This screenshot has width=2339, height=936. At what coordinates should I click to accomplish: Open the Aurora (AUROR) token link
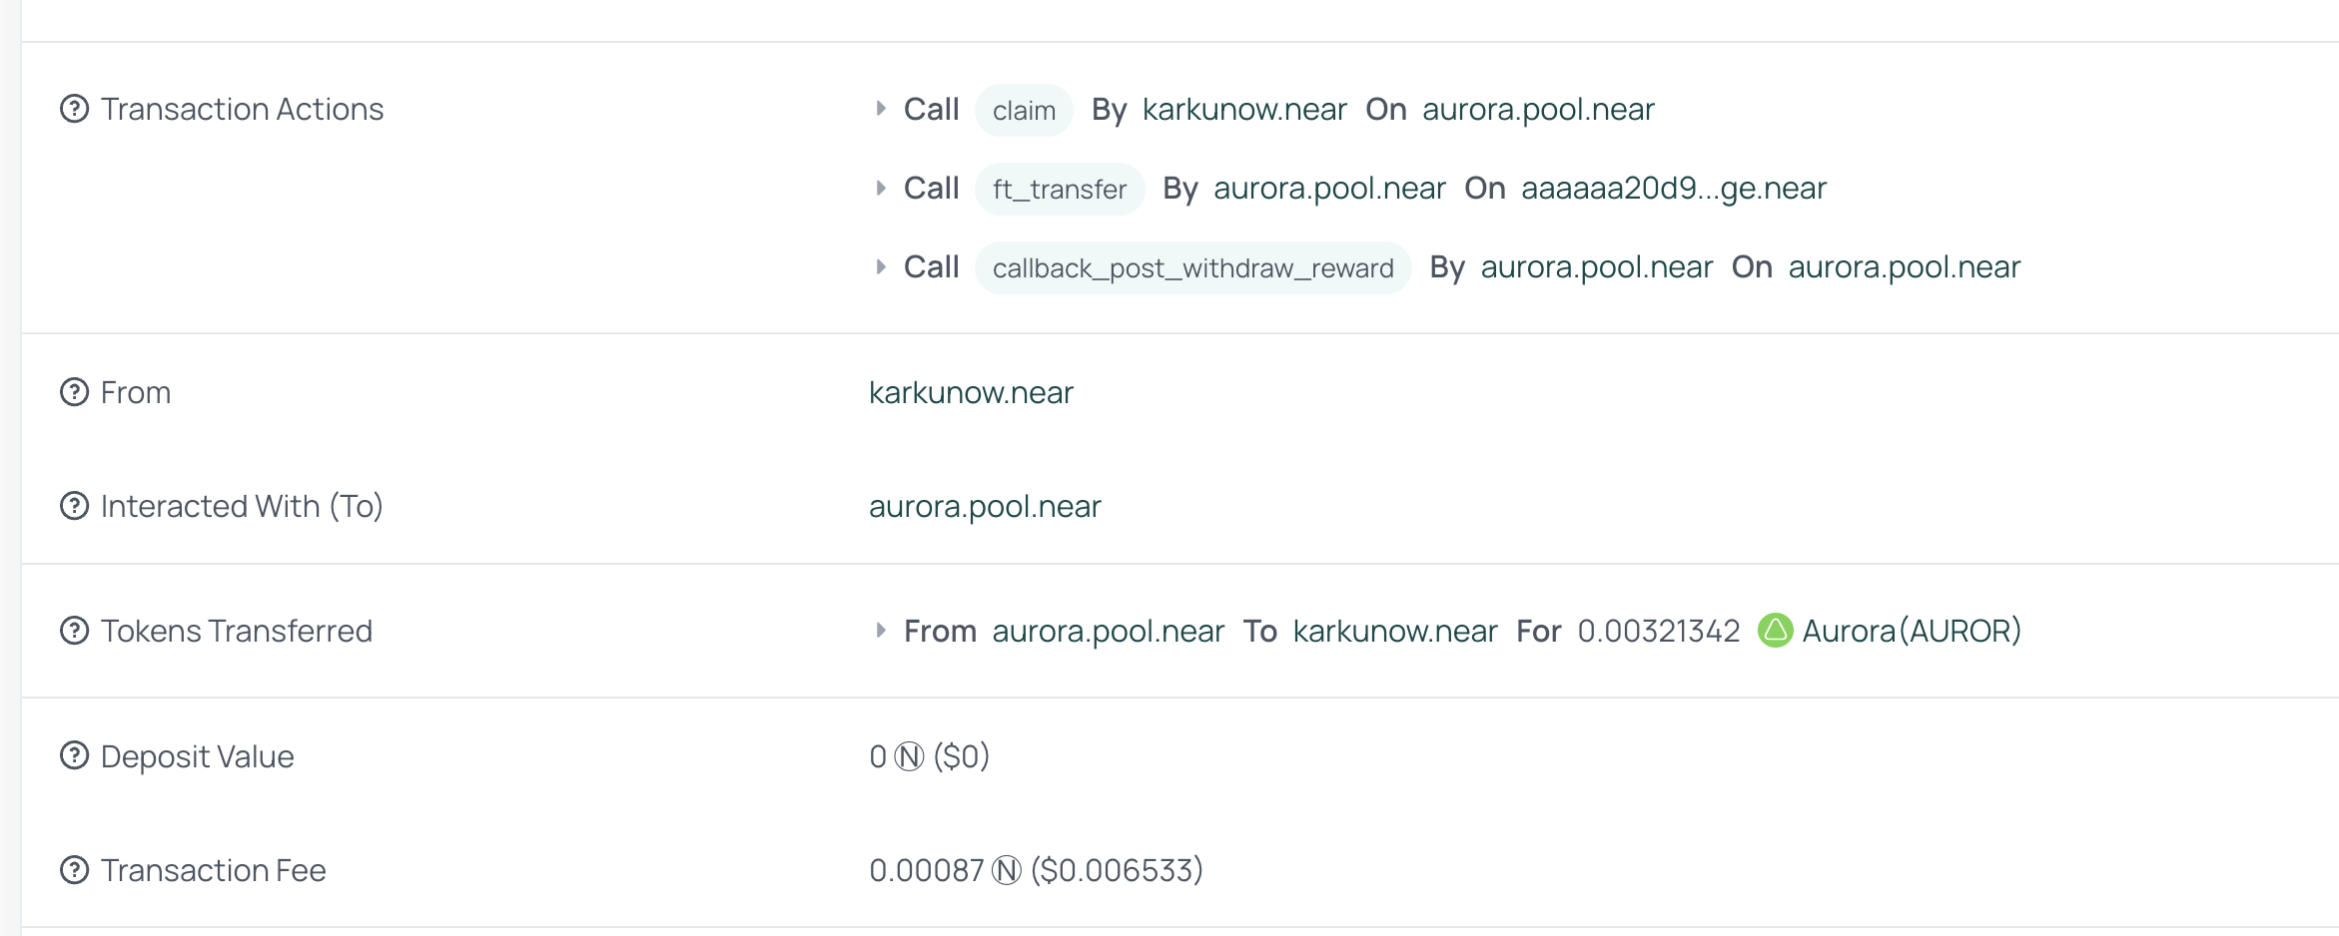point(1912,631)
